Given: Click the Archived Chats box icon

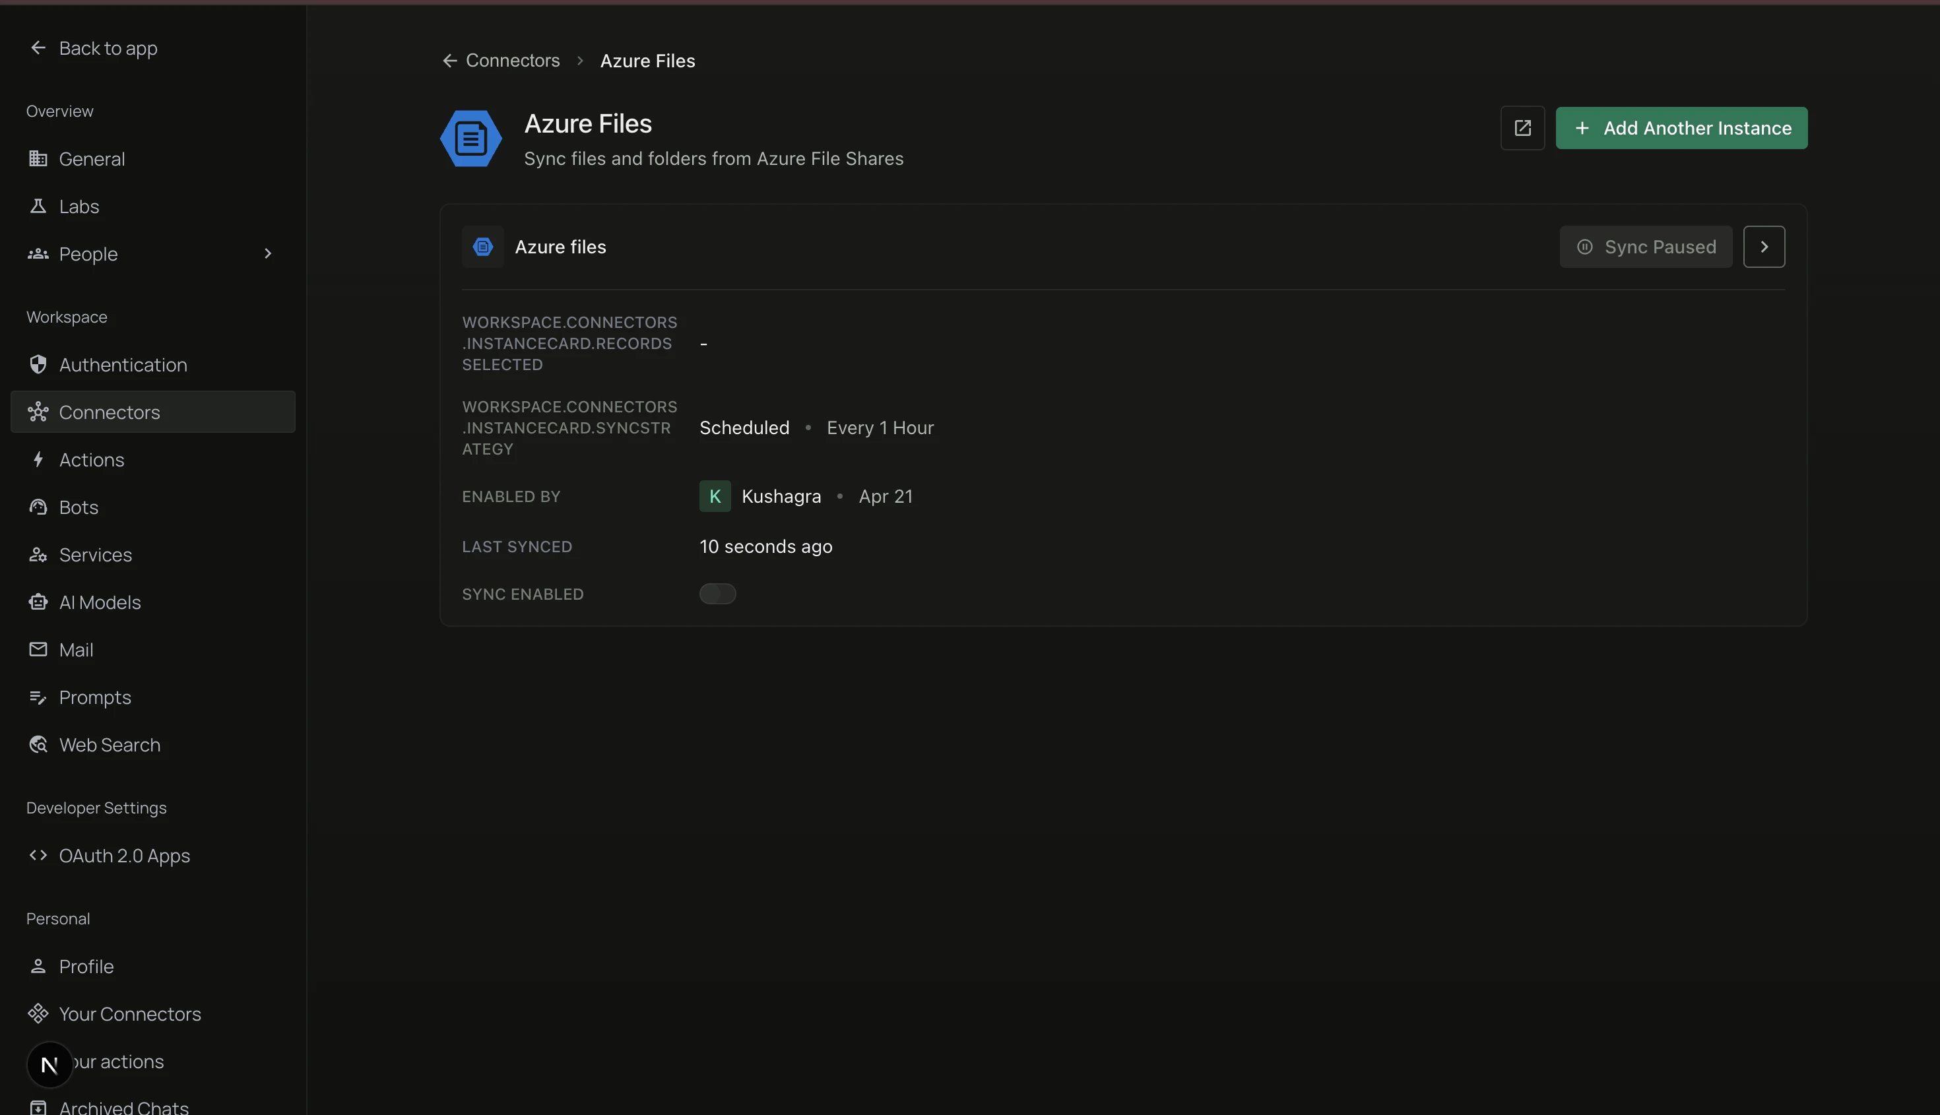Looking at the screenshot, I should pyautogui.click(x=38, y=1107).
